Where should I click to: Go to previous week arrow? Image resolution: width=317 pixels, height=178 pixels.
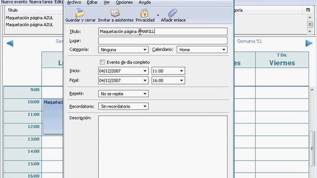(x=10, y=44)
